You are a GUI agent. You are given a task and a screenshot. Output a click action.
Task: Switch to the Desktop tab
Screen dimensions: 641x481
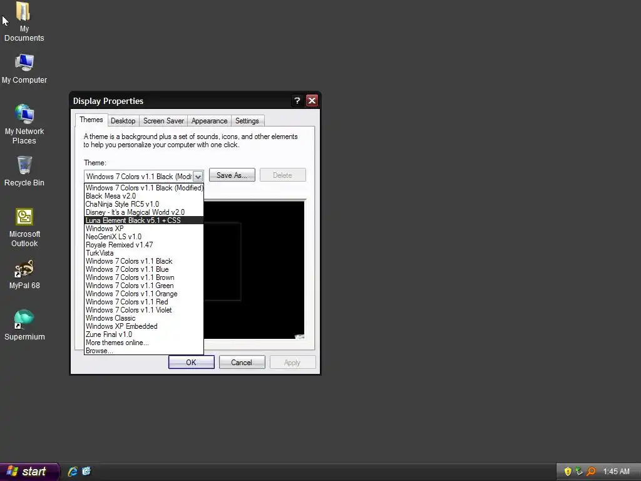123,121
